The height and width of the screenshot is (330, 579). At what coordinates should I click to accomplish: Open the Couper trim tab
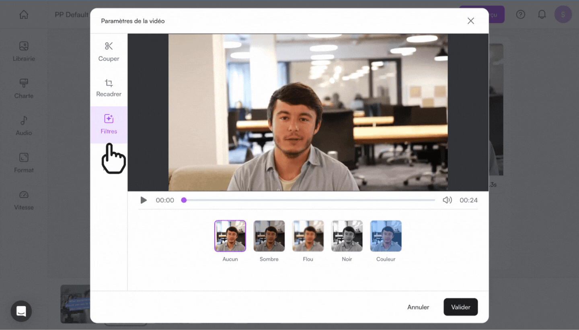pos(109,52)
